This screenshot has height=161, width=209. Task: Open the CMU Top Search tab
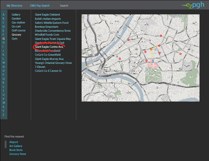click(40, 6)
